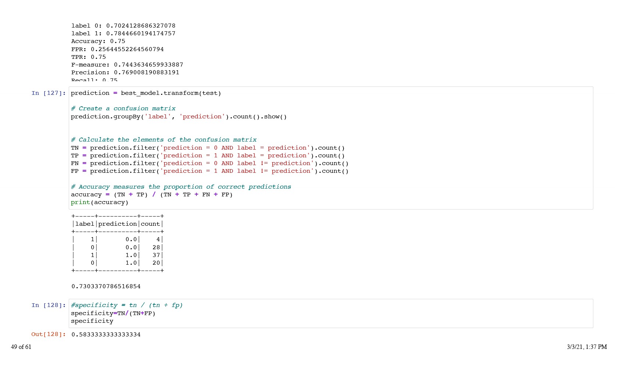The height and width of the screenshot is (375, 618).
Task: Click the specificity output 0.5833333333333334
Action: (106, 334)
